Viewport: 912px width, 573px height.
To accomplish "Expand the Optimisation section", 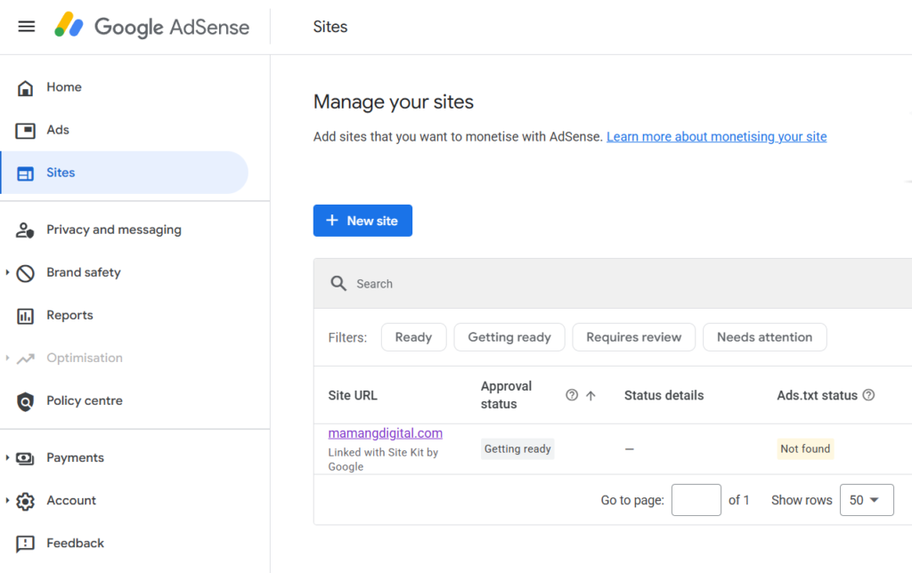I will tap(7, 358).
